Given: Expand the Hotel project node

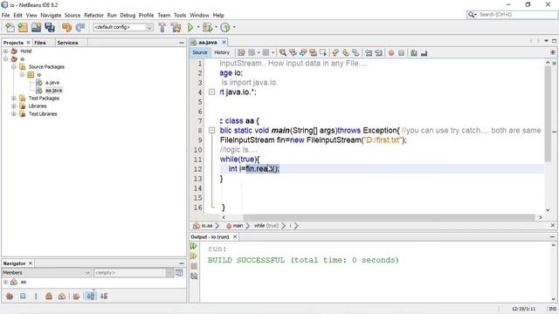Looking at the screenshot, I should (x=6, y=51).
